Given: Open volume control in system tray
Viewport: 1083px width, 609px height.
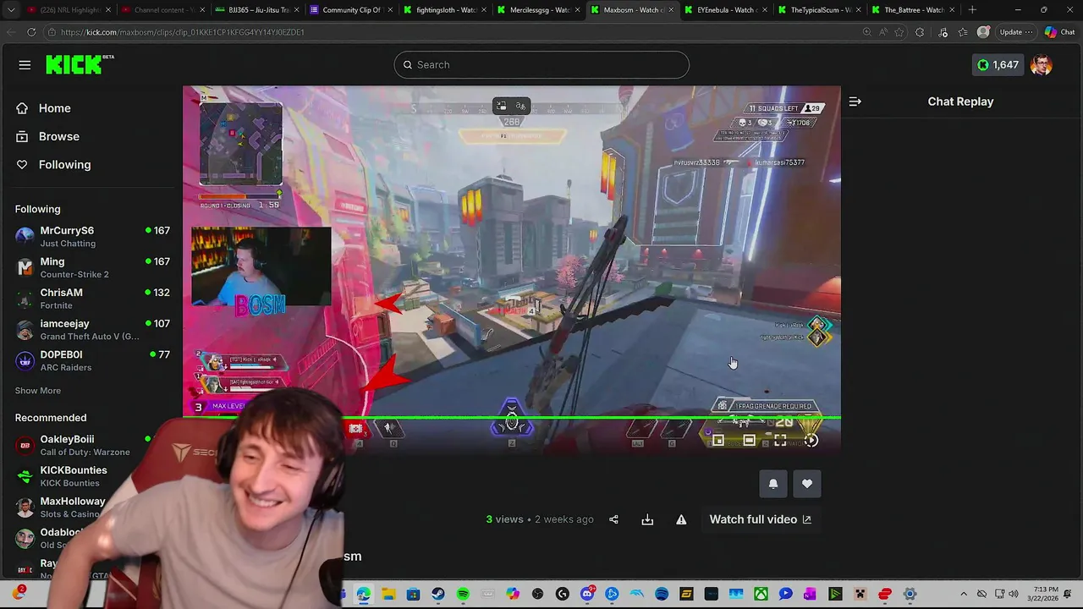Looking at the screenshot, I should click(1013, 595).
